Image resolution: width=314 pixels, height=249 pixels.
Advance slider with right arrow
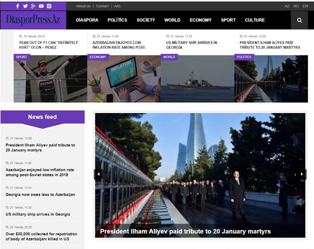tap(302, 174)
